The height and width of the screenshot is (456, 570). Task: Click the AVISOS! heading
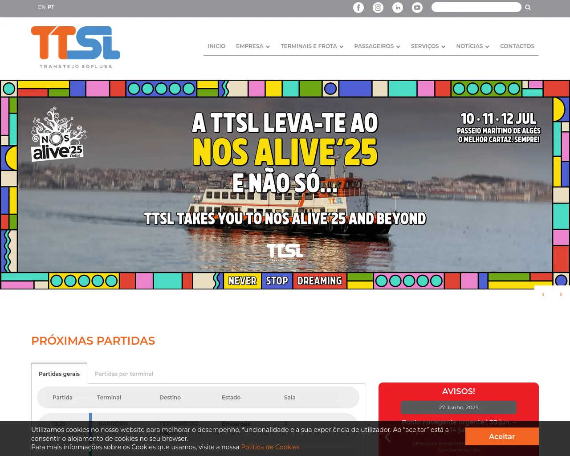[x=459, y=391]
